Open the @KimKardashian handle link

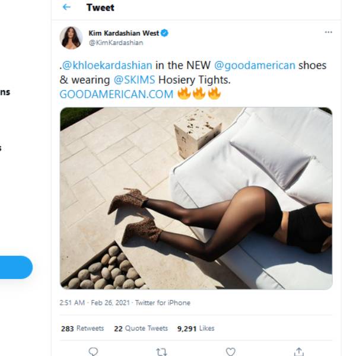(116, 43)
